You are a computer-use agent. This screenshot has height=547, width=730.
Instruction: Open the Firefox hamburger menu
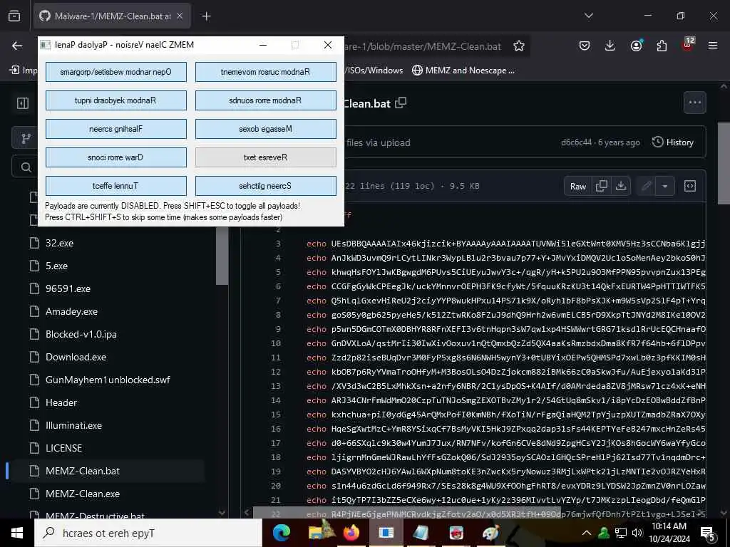(x=713, y=46)
